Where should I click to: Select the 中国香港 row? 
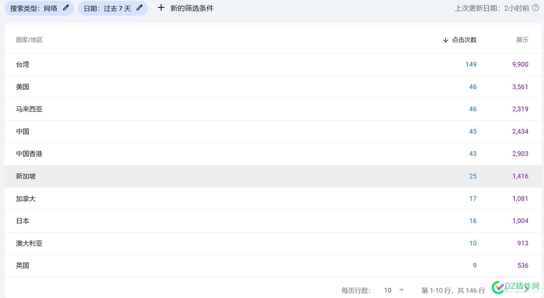[x=273, y=154]
